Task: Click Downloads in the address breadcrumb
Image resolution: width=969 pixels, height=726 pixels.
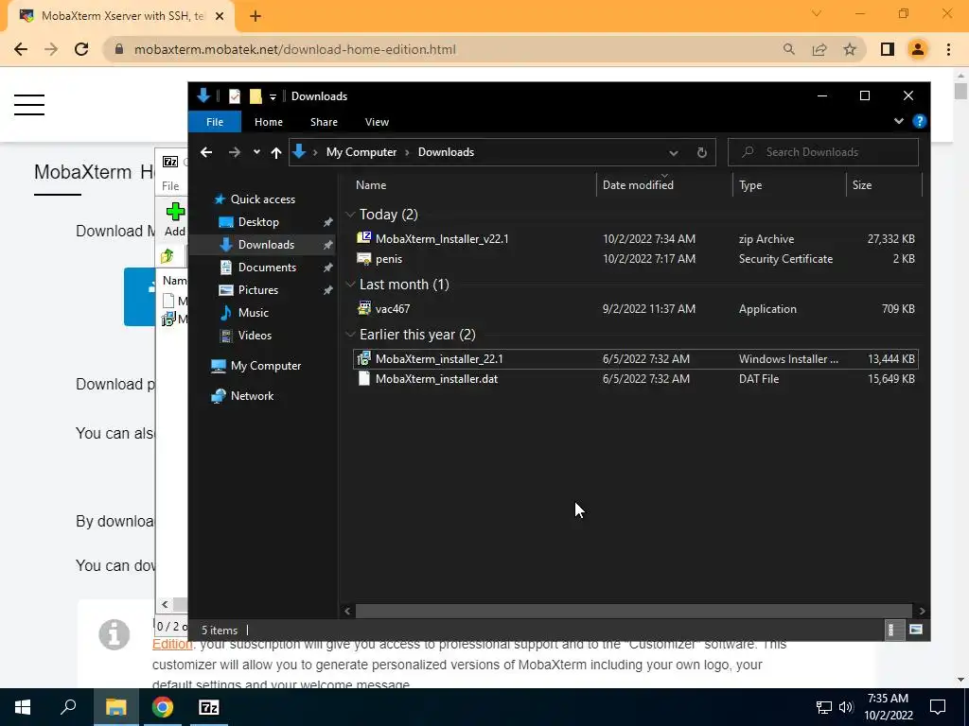Action: click(446, 152)
